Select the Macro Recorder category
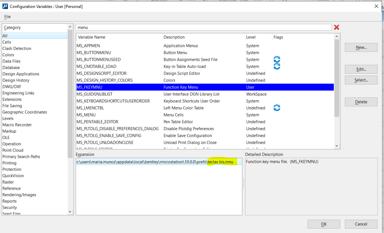 35,125
